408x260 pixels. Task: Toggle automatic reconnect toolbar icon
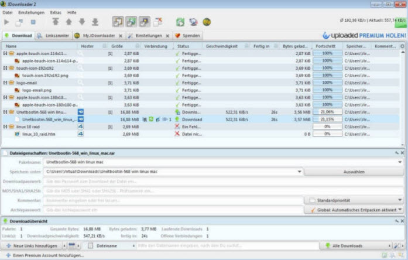(x=131, y=22)
